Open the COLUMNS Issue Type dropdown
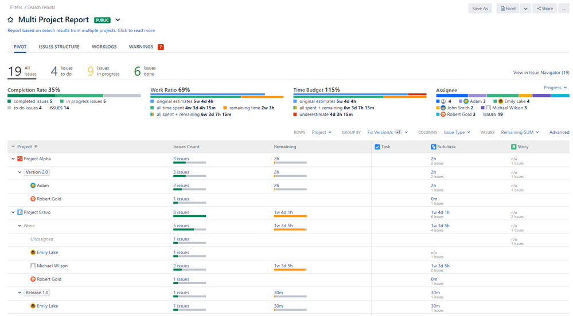The height and width of the screenshot is (316, 573). click(457, 132)
